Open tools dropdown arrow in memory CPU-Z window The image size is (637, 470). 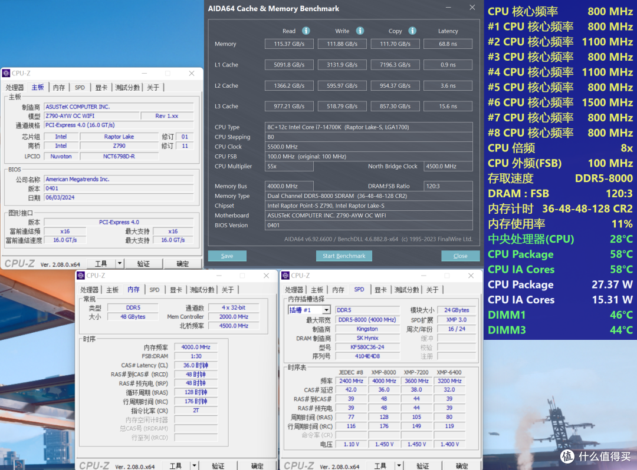click(x=194, y=465)
